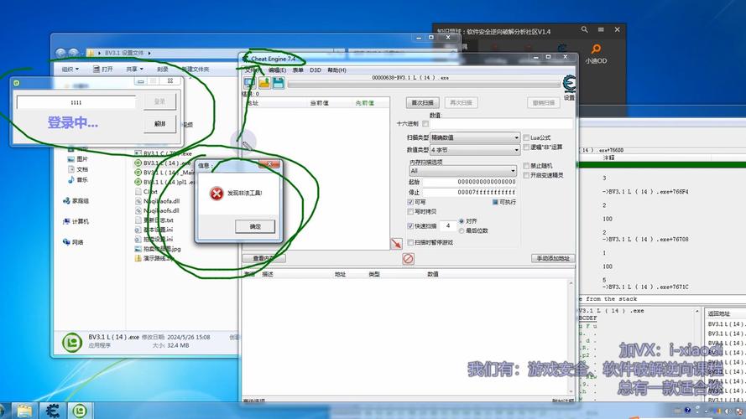Open the 帮助(H) help menu

(x=336, y=70)
